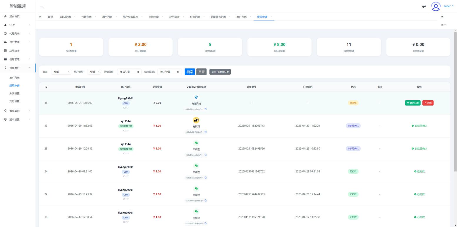The width and height of the screenshot is (457, 227).
Task: Click the 有技巧 avatar in row 33
Action: 196,120
